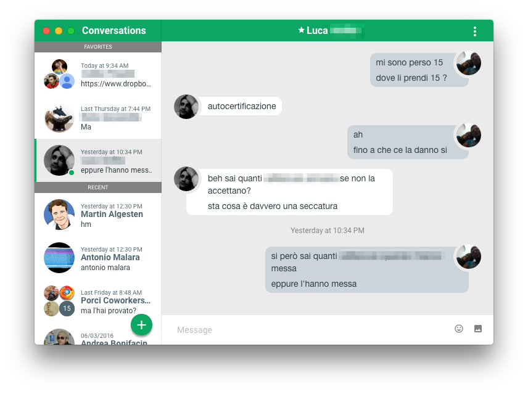528x394 pixels.
Task: Open Antonio Malara conversation
Action: pos(98,258)
